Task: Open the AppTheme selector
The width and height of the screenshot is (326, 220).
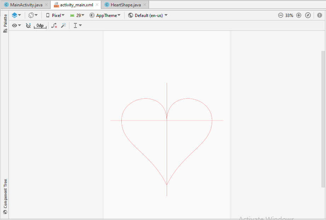Action: pyautogui.click(x=105, y=15)
